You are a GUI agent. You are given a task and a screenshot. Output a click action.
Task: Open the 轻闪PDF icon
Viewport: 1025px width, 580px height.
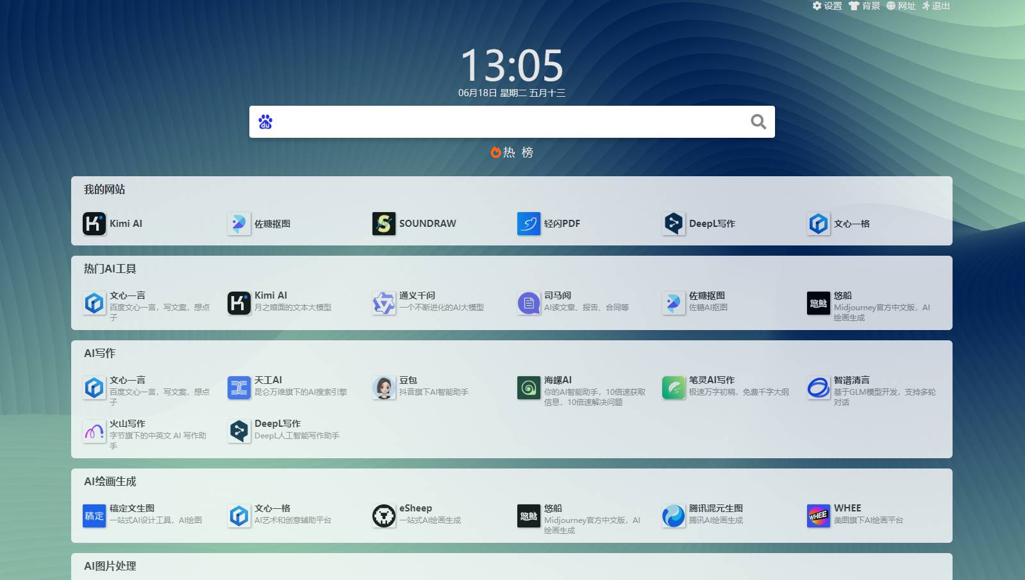529,224
